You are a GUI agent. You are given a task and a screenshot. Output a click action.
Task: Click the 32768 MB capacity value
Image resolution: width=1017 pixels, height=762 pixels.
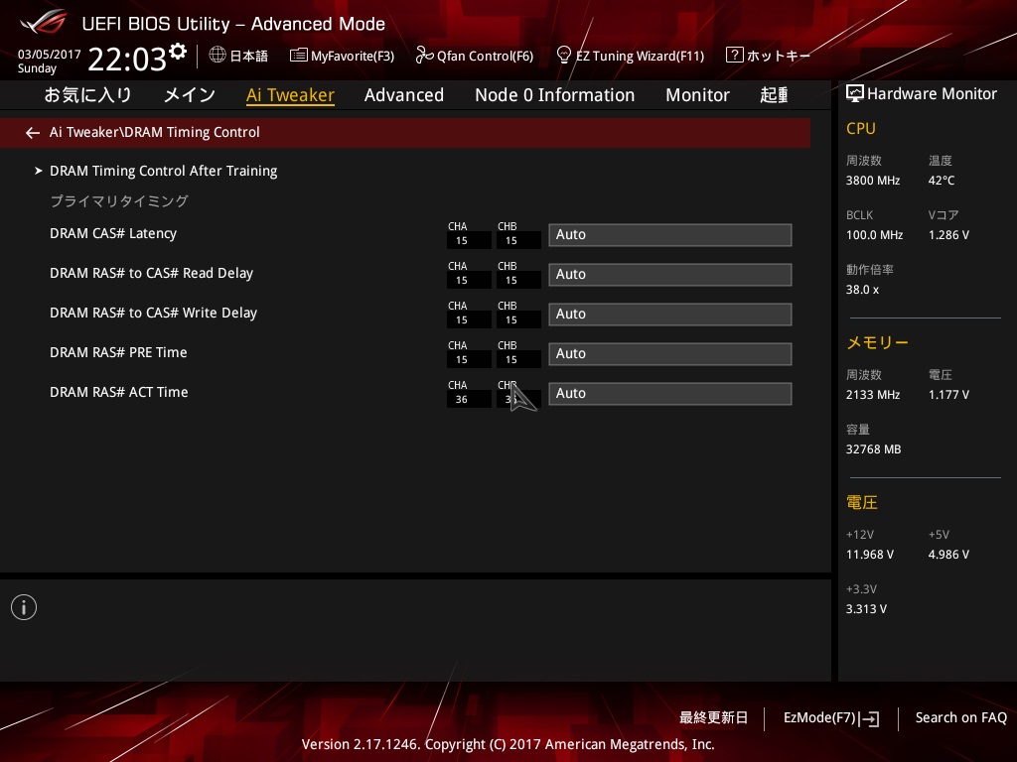[x=874, y=449]
